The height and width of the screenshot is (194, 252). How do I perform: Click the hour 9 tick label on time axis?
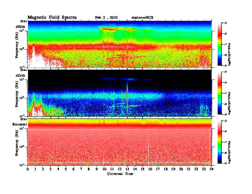(97, 169)
